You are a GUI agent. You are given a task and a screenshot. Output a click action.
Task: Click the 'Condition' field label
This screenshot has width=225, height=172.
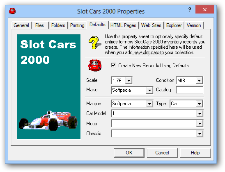click(165, 80)
